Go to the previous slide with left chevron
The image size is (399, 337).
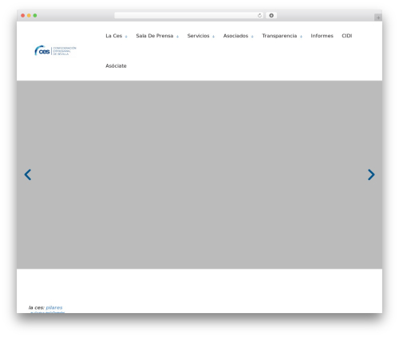click(28, 174)
